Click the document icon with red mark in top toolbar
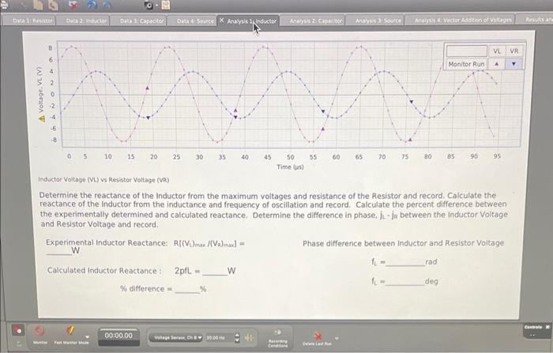 pyautogui.click(x=53, y=5)
